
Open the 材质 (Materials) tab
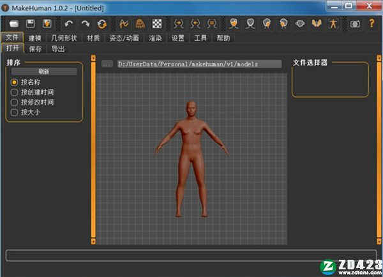[x=93, y=38]
